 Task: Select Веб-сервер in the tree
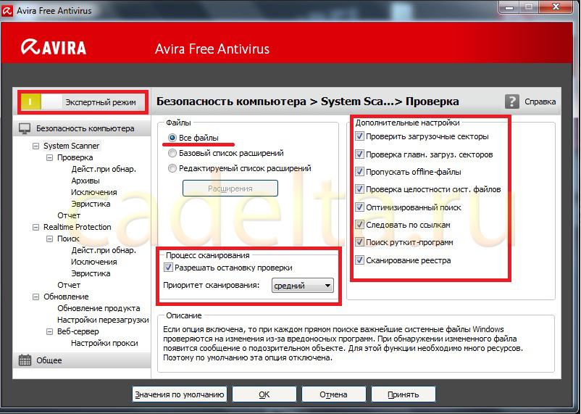[78, 331]
